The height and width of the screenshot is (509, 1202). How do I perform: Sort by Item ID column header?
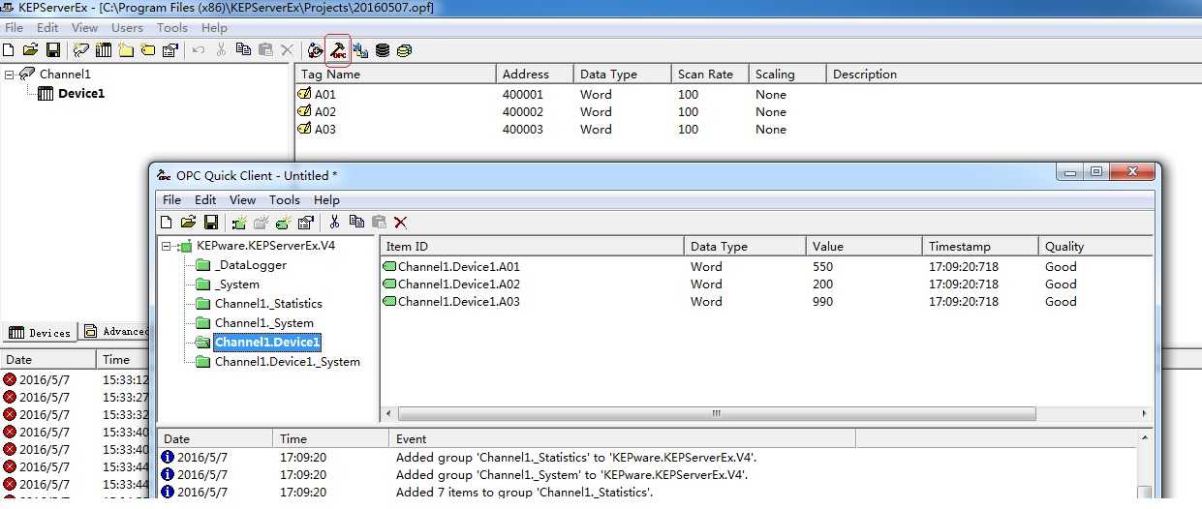[x=532, y=247]
